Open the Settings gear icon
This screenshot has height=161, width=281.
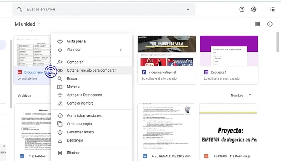pyautogui.click(x=254, y=10)
